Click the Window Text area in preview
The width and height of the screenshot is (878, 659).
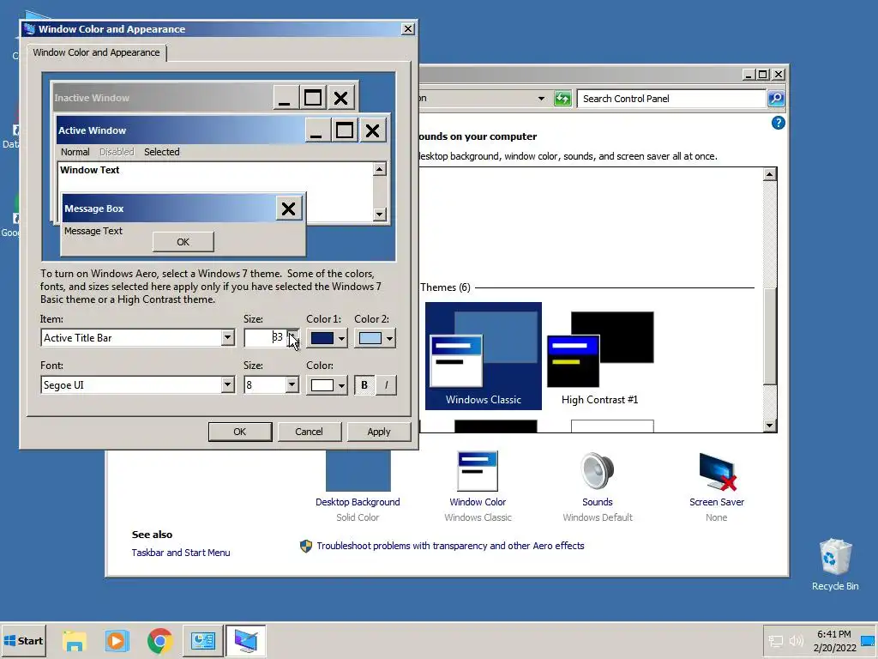pos(89,170)
